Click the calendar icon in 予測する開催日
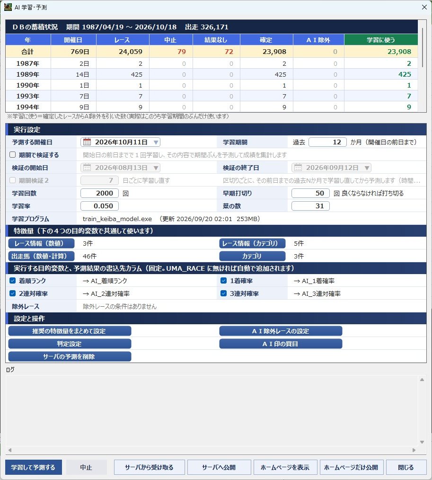 [87, 142]
